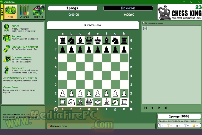This screenshot has width=202, height=135.
Task: Click the black pawn on e7
Action: click(x=98, y=49)
